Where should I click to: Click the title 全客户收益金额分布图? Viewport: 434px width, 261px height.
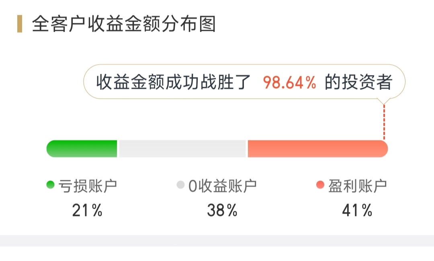click(x=124, y=24)
